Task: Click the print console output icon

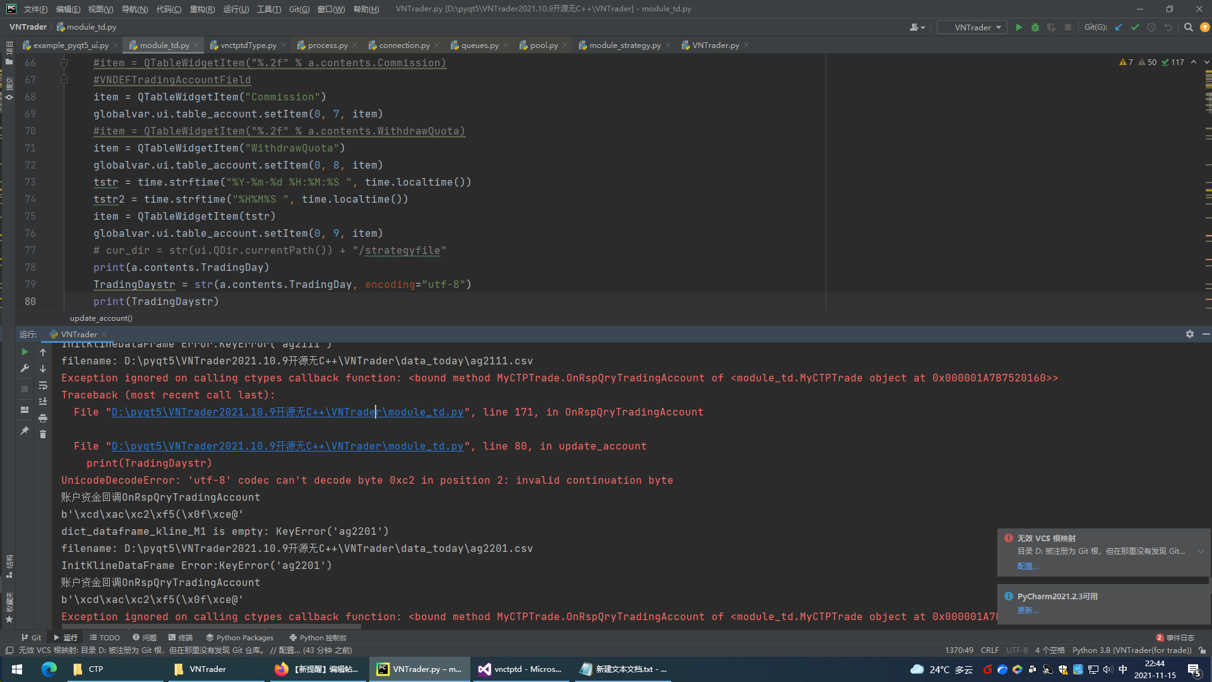Action: click(43, 418)
